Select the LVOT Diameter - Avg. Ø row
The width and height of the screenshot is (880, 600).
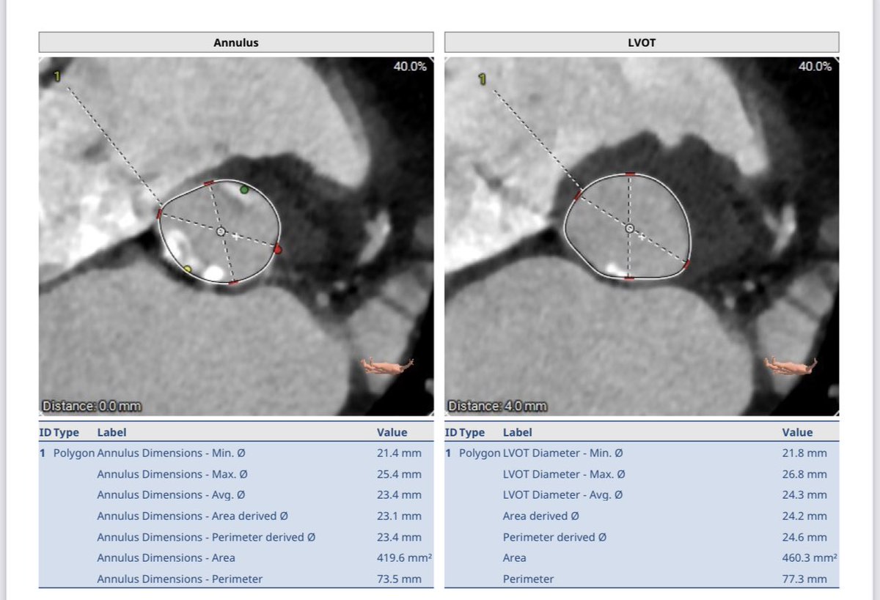(642, 495)
